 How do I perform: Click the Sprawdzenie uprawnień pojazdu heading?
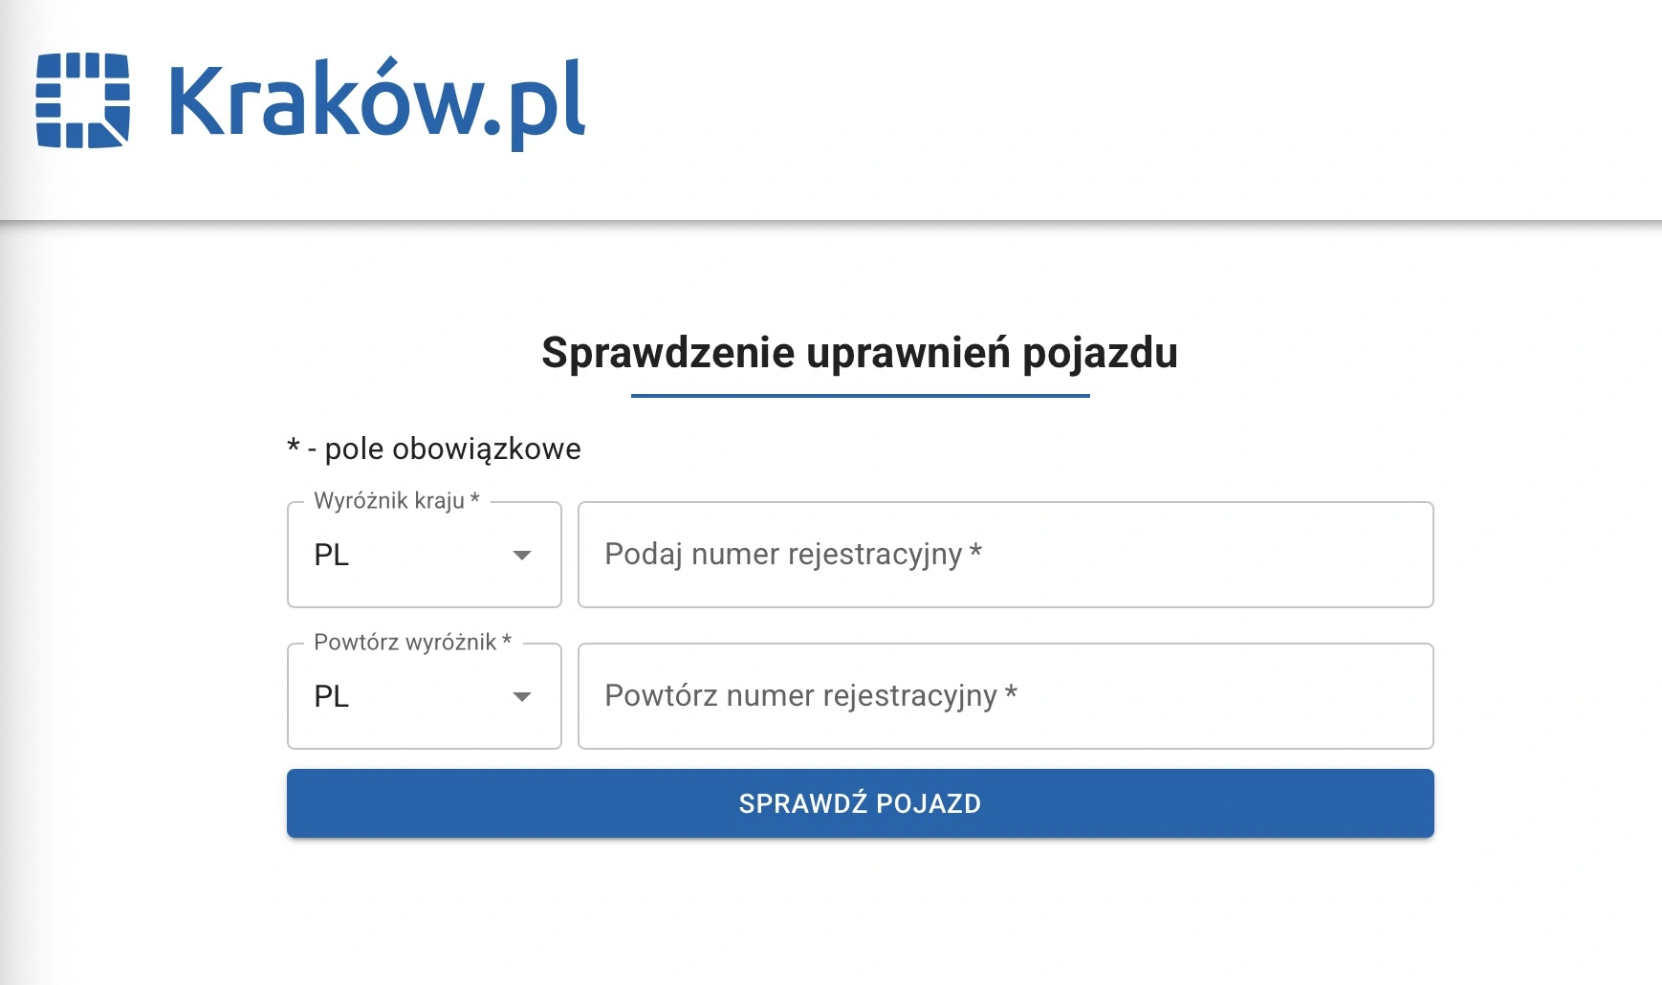859,353
